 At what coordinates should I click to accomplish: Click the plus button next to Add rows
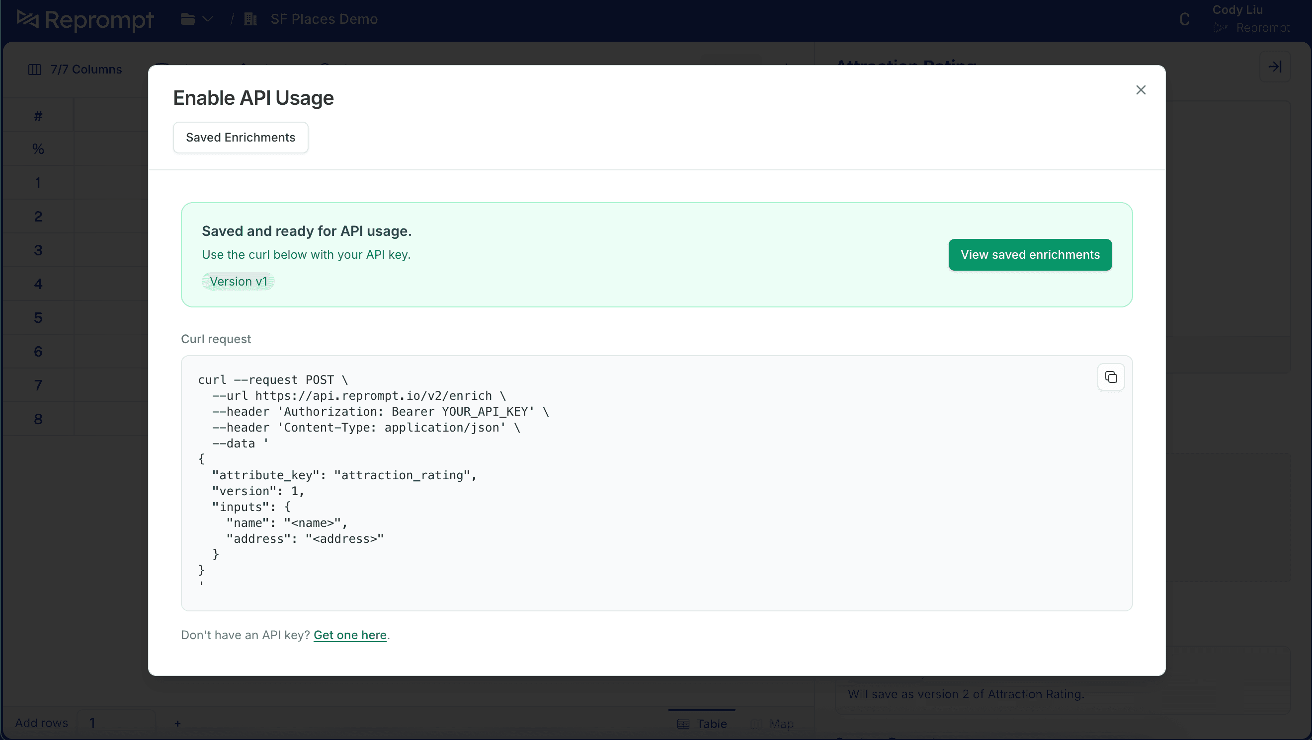[x=177, y=723]
